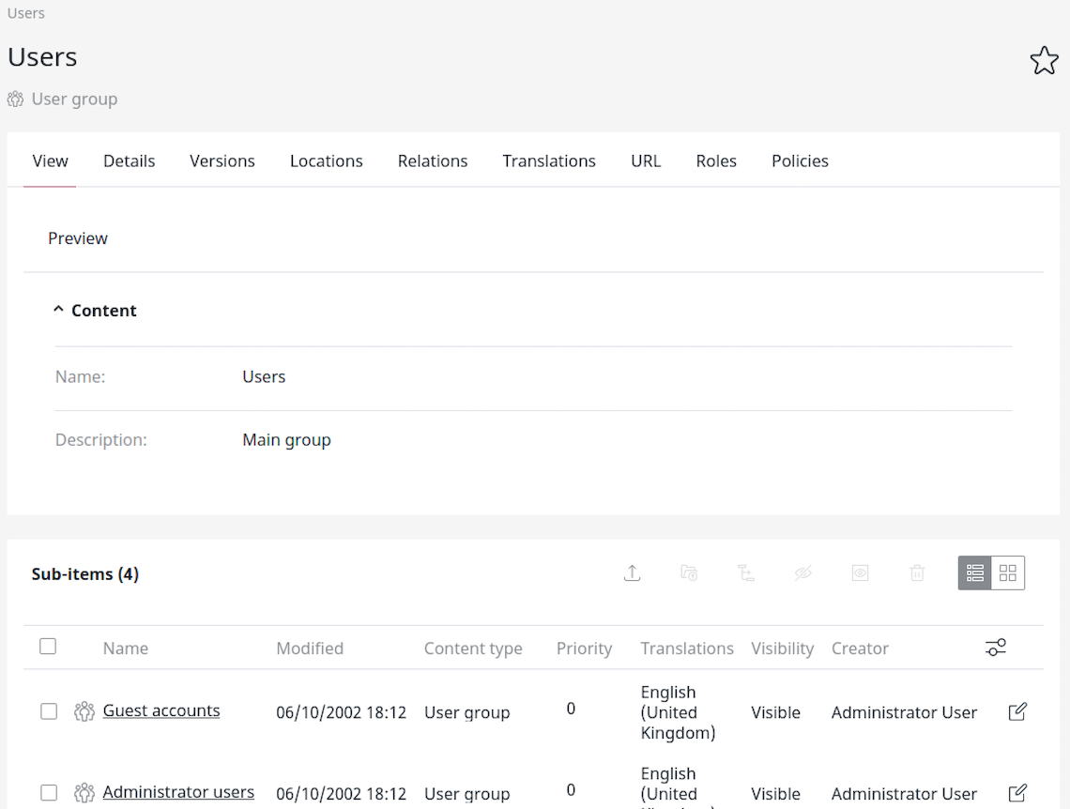The width and height of the screenshot is (1070, 809).
Task: Click the Visibility column header
Action: tap(783, 648)
